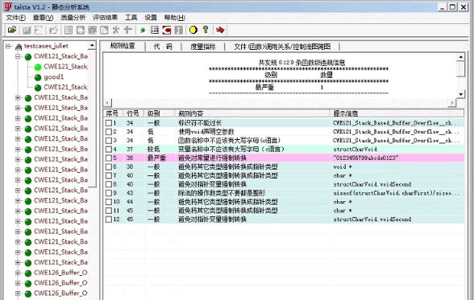474x300 pixels.
Task: Sort by the 级别 column header
Action: click(160, 113)
